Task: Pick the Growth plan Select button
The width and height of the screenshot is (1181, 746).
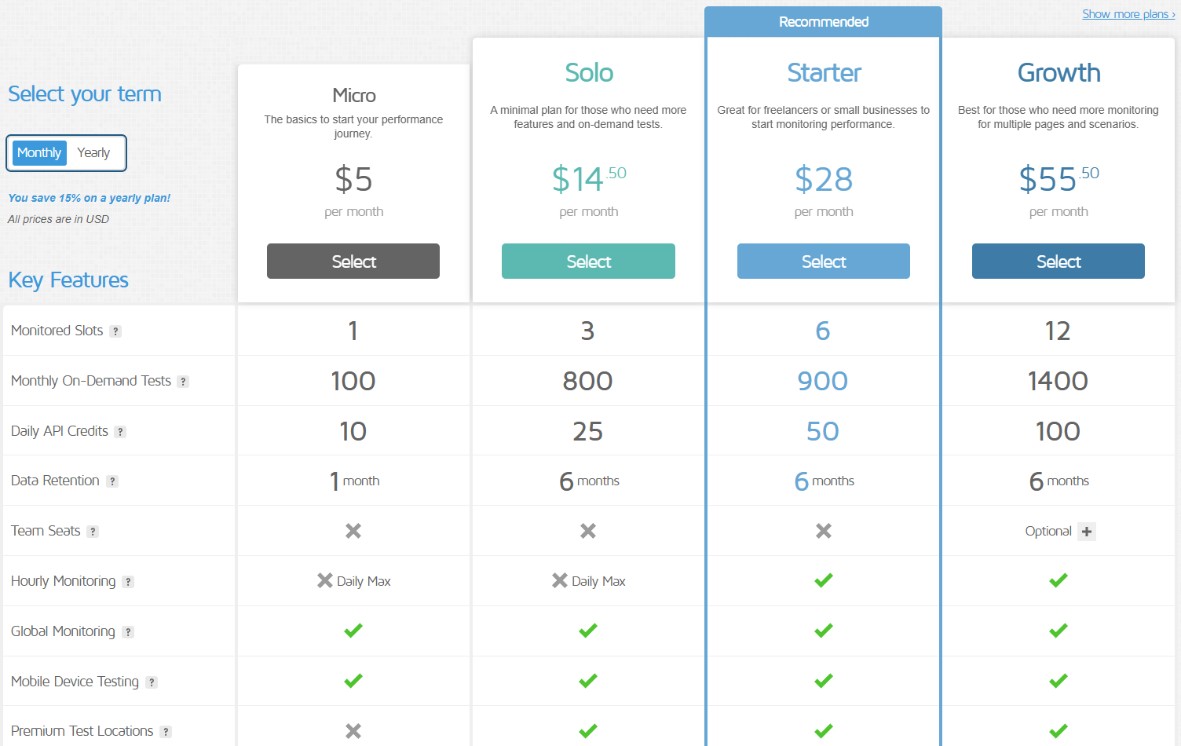Action: [x=1059, y=261]
